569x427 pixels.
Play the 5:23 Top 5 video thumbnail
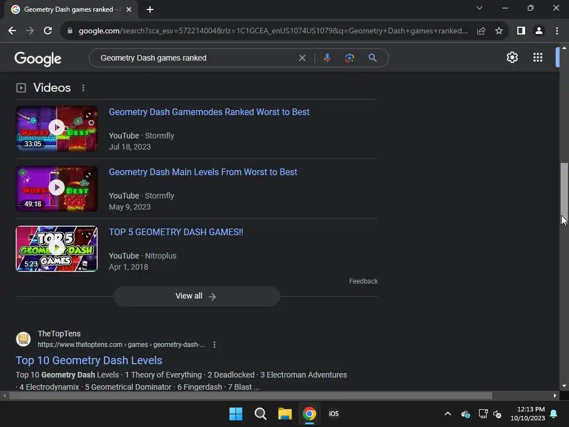tap(57, 249)
